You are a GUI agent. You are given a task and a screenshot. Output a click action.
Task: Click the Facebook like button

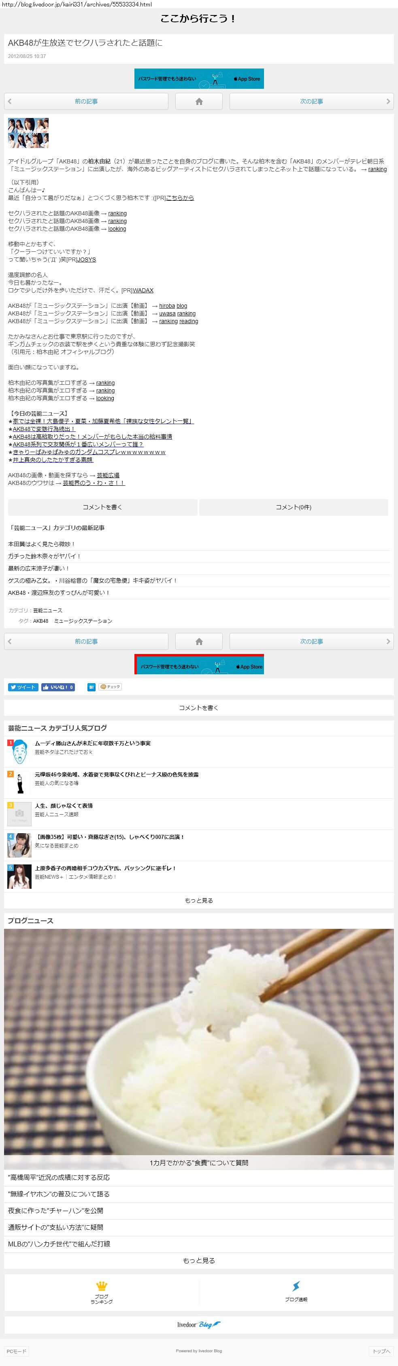57,687
